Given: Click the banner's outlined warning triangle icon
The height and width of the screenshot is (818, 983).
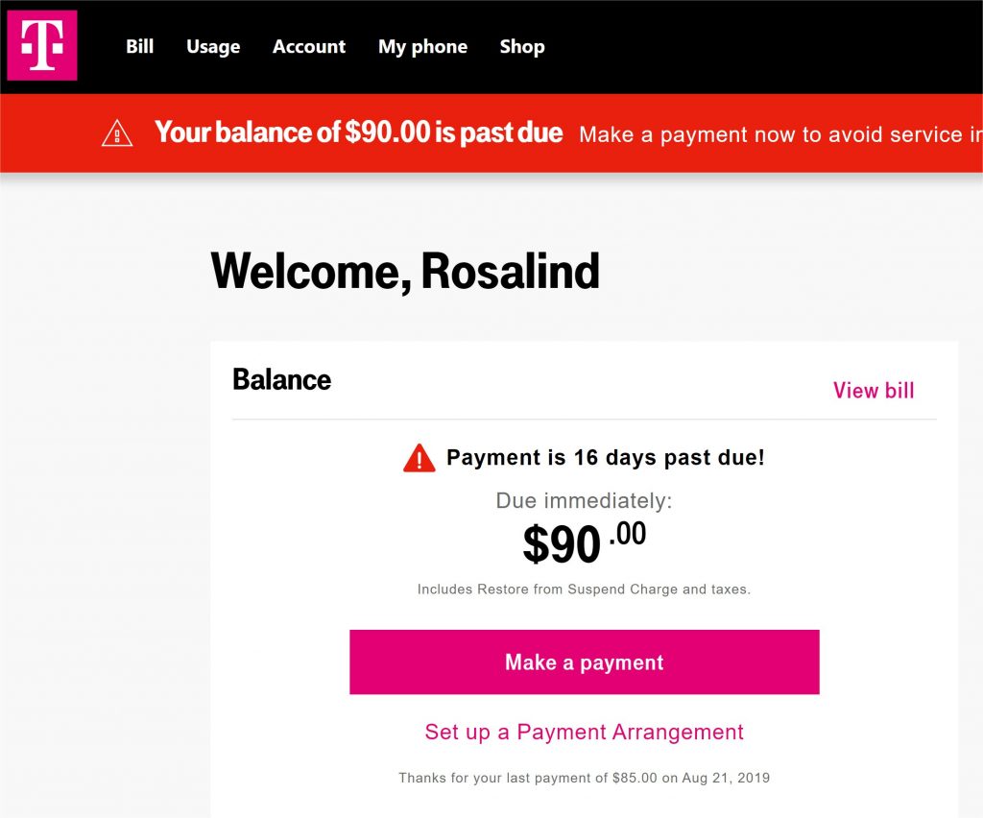Looking at the screenshot, I should (x=117, y=133).
